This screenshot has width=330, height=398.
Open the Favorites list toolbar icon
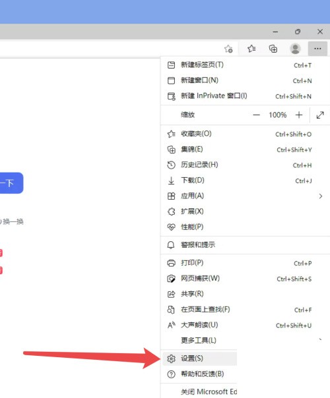click(251, 48)
